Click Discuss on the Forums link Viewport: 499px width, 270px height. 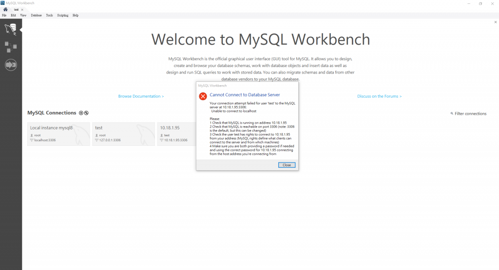point(379,96)
